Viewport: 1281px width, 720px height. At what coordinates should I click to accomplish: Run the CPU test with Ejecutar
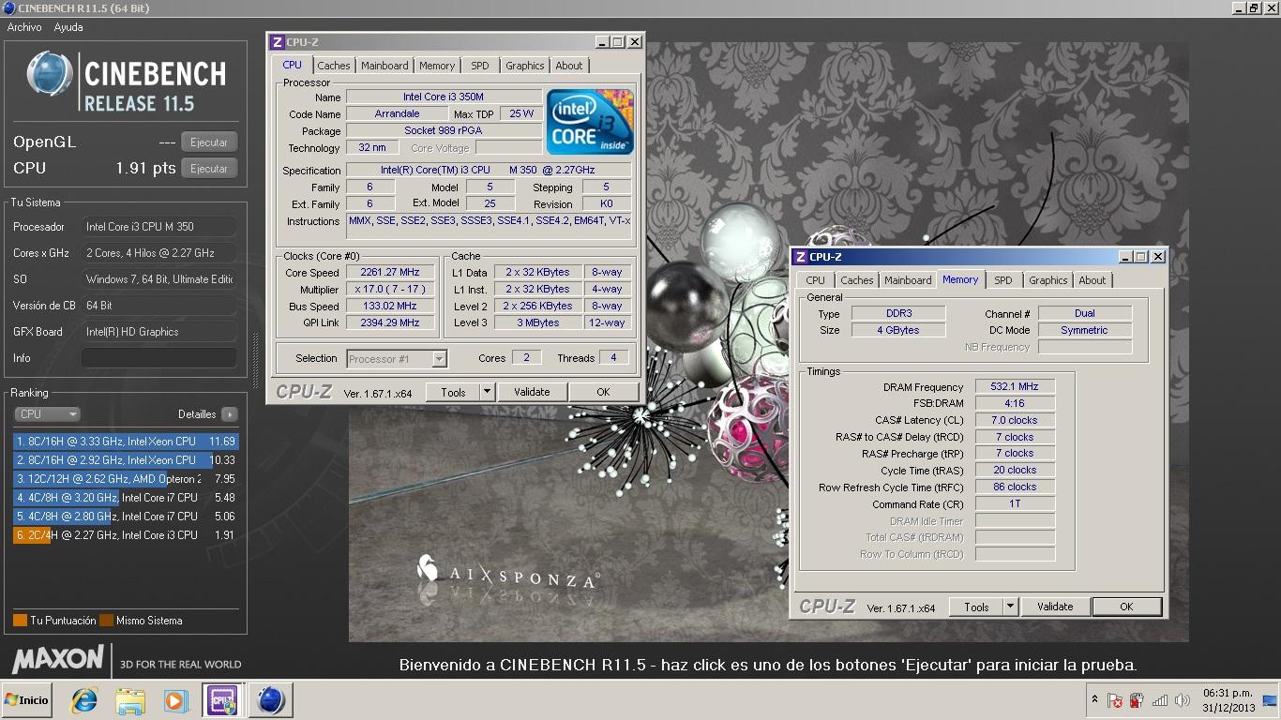coord(209,169)
